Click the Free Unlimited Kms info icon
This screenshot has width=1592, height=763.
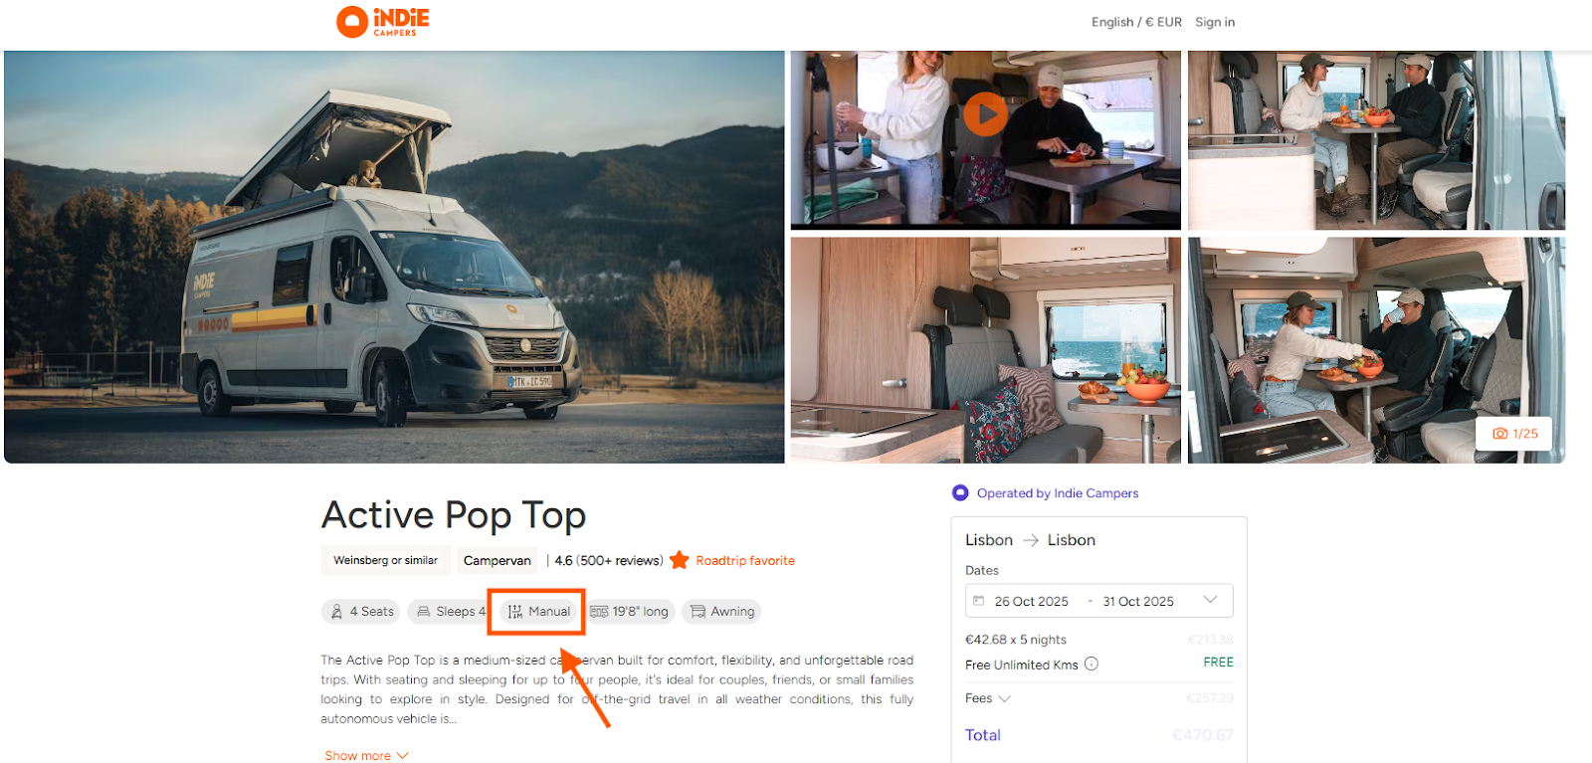(x=1092, y=664)
